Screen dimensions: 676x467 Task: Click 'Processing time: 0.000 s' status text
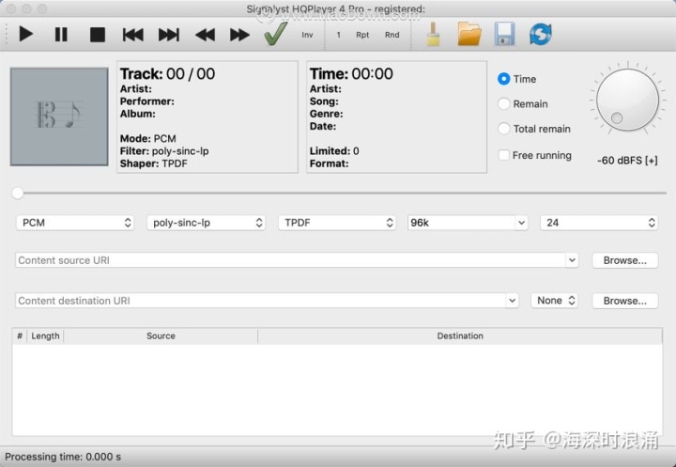tap(63, 457)
